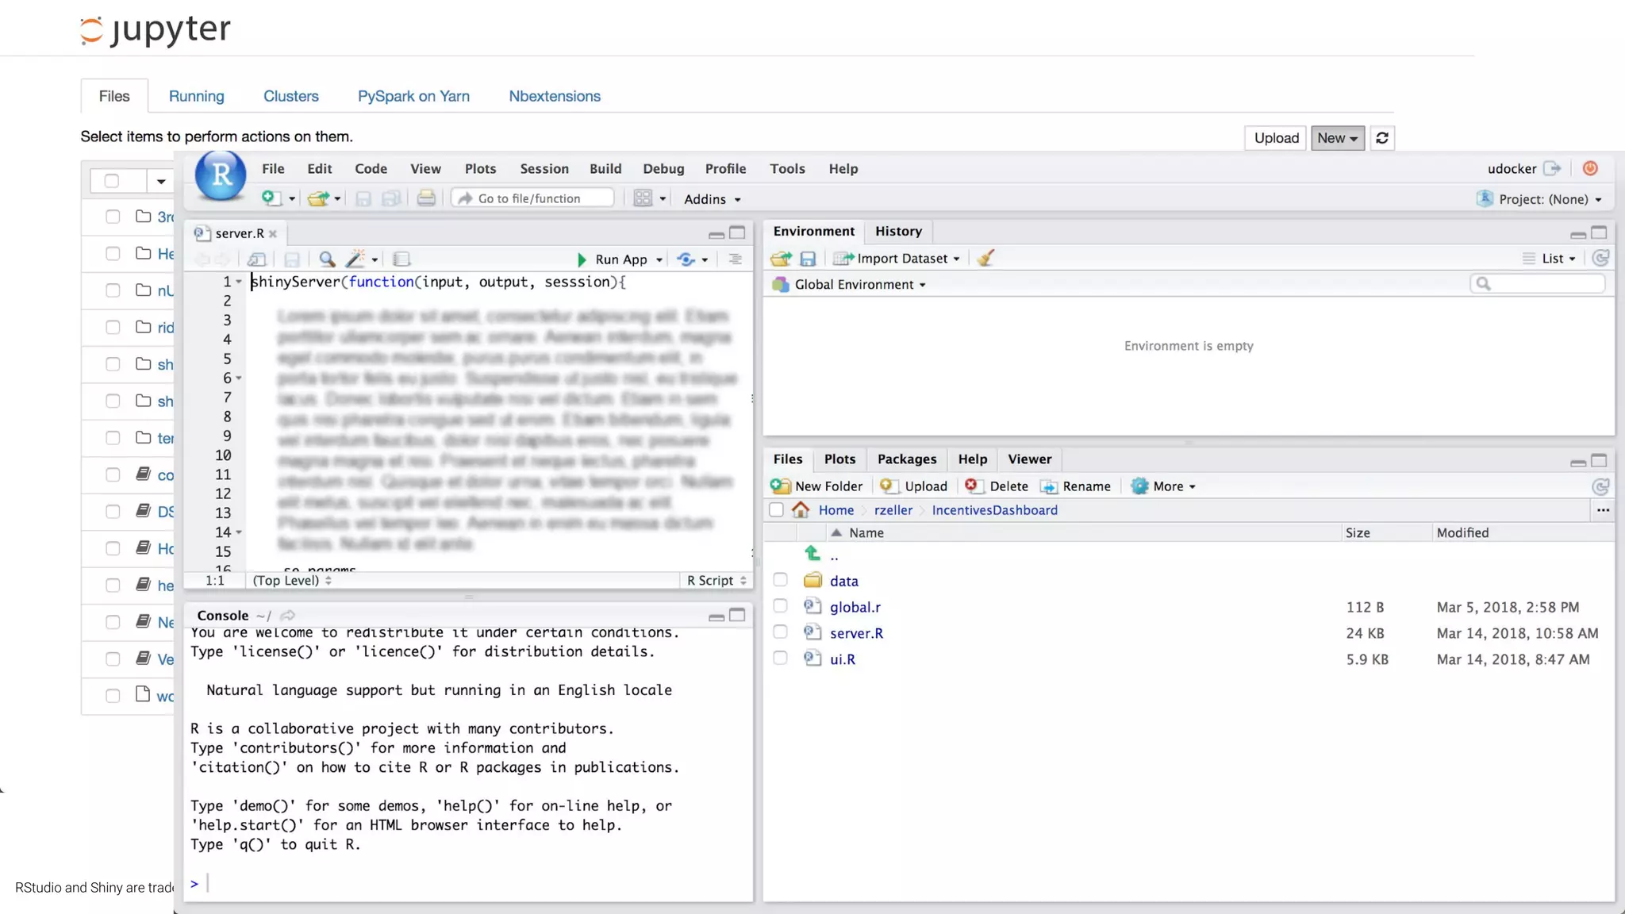This screenshot has height=914, width=1625.
Task: Go up one directory with the green arrow
Action: tap(812, 553)
